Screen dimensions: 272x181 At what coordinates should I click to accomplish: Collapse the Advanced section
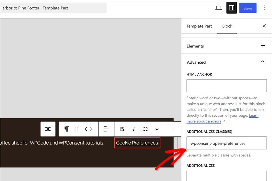[263, 61]
